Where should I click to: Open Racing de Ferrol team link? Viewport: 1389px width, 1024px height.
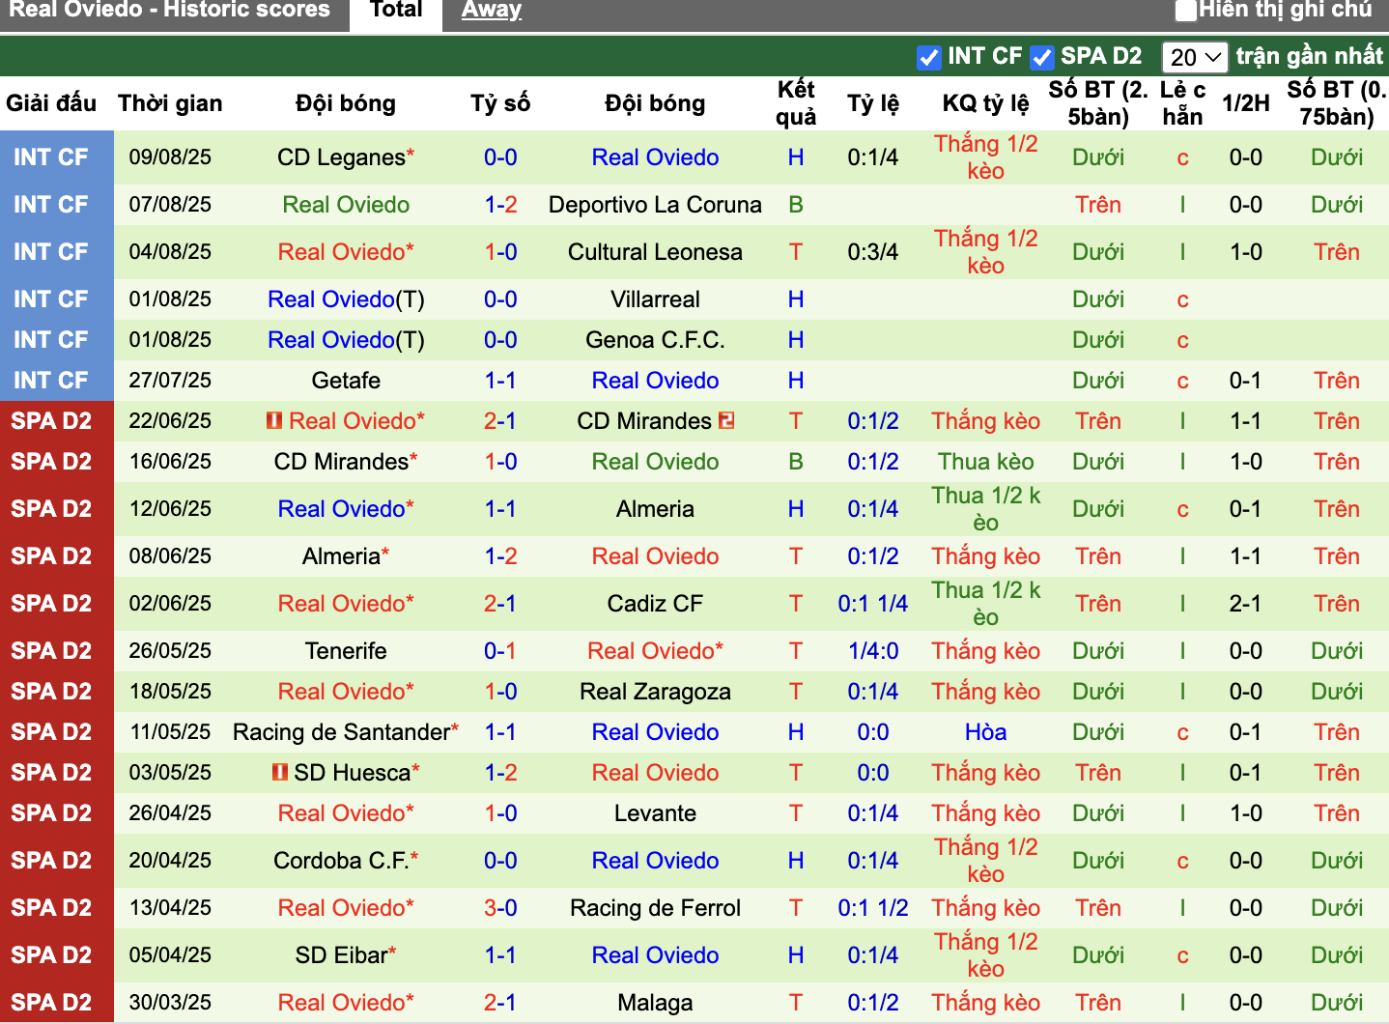[655, 908]
